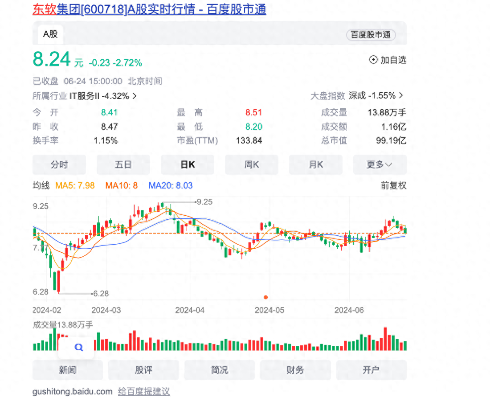Click the chart low label 6.28 marker

(101, 294)
